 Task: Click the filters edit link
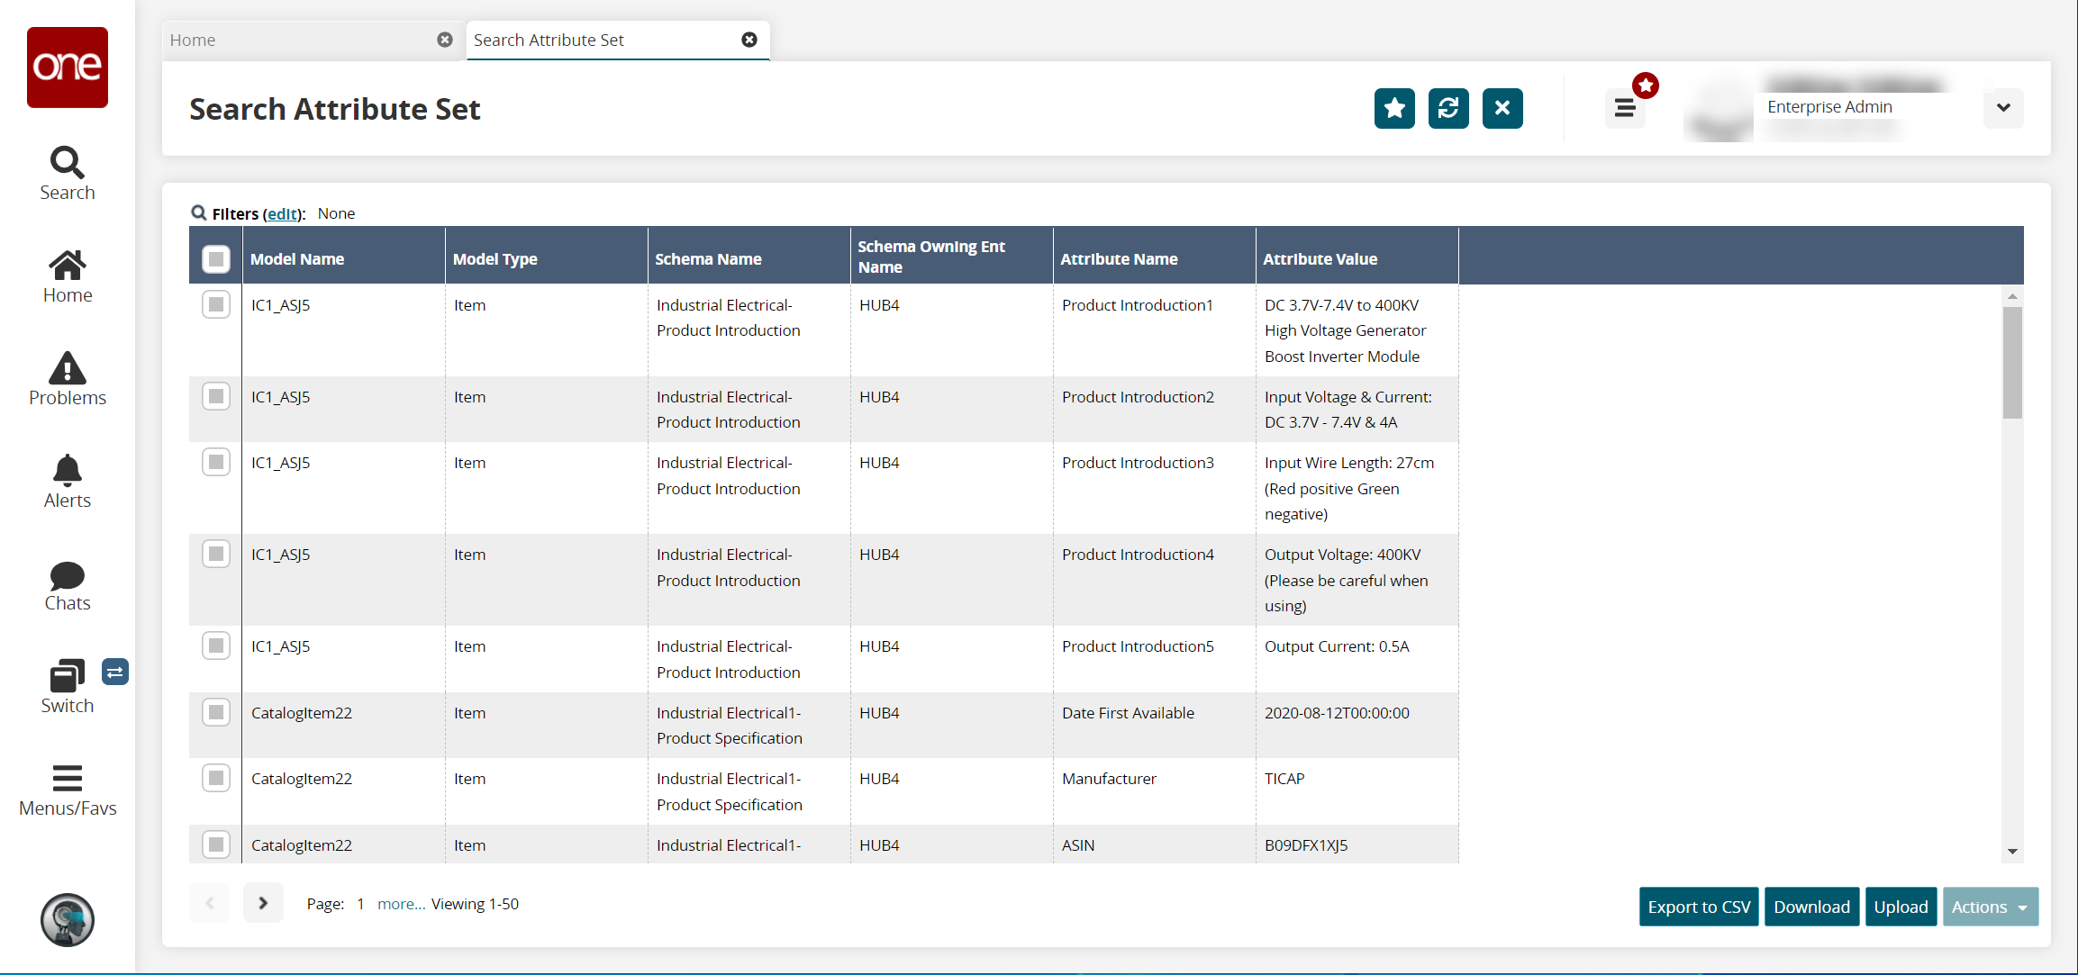(283, 213)
